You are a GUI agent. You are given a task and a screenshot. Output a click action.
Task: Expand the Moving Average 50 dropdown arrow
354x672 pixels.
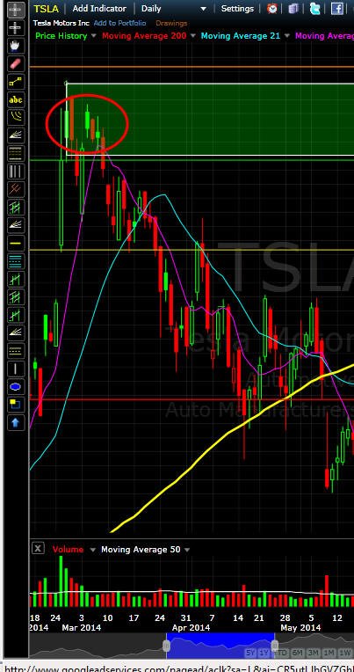coord(186,550)
